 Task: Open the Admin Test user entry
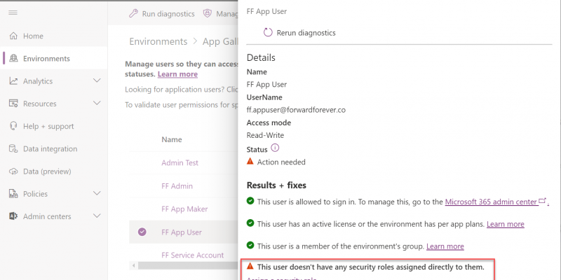tap(180, 162)
